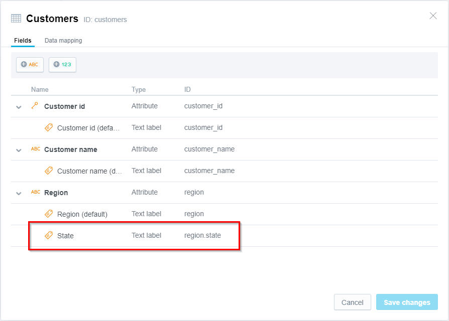Collapse the Region attribute row

click(x=18, y=192)
